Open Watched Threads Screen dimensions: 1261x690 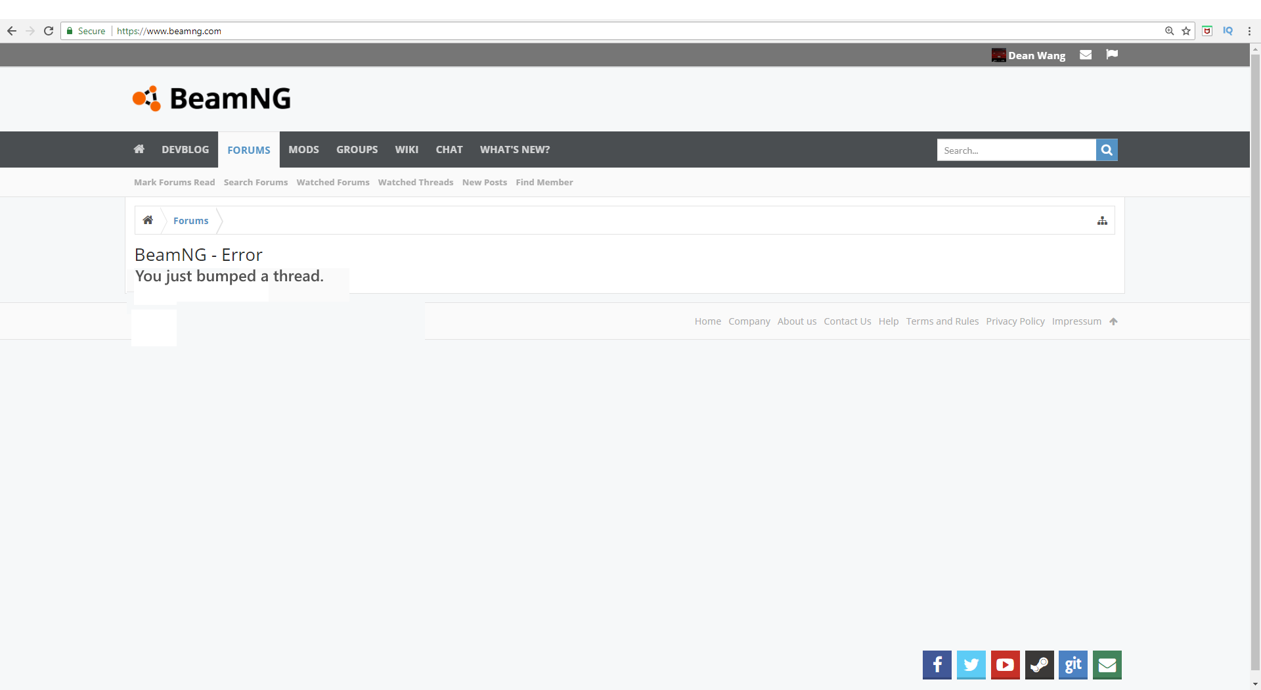[416, 183]
